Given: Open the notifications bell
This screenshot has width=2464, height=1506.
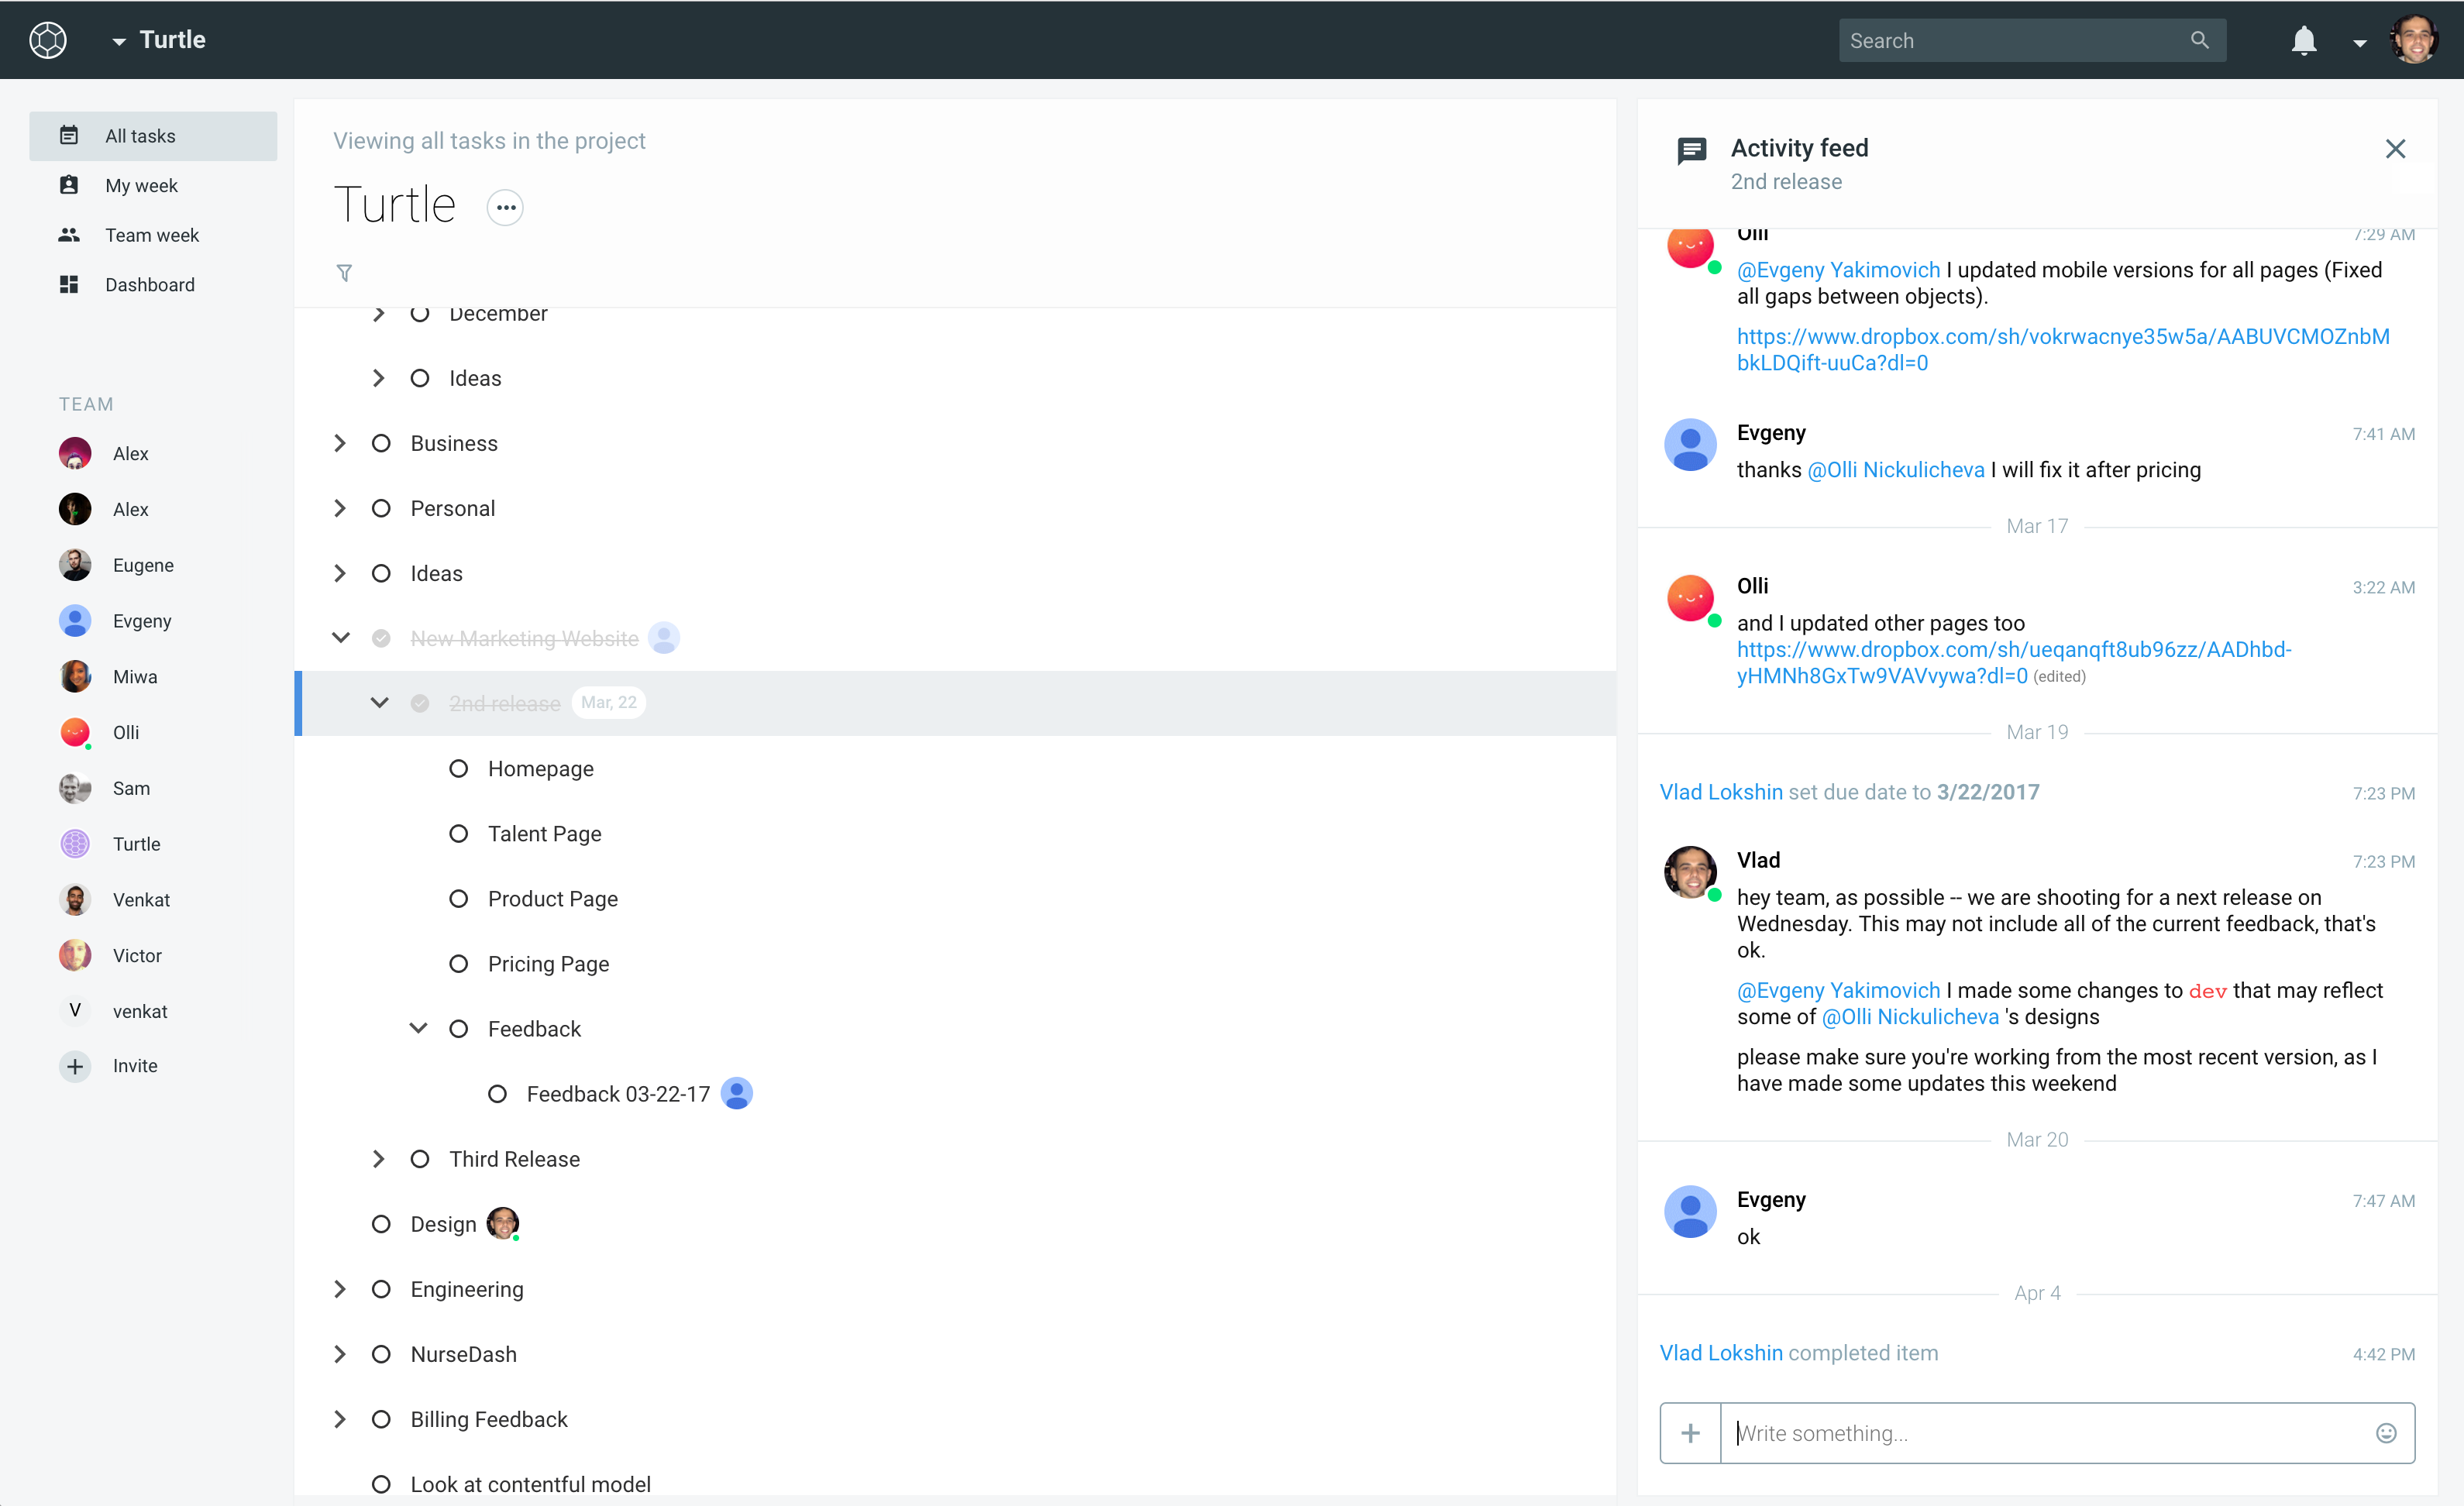Looking at the screenshot, I should [2303, 41].
